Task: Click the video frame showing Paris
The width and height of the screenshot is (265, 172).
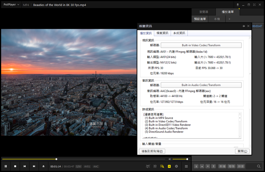Action: click(x=69, y=82)
